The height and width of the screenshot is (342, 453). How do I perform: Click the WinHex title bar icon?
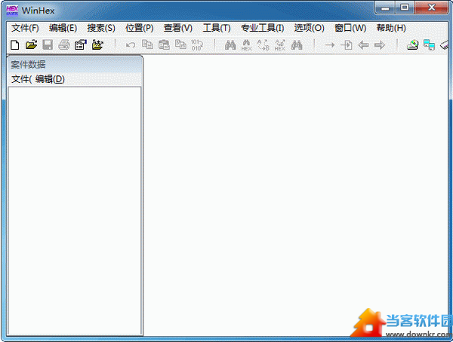12,11
